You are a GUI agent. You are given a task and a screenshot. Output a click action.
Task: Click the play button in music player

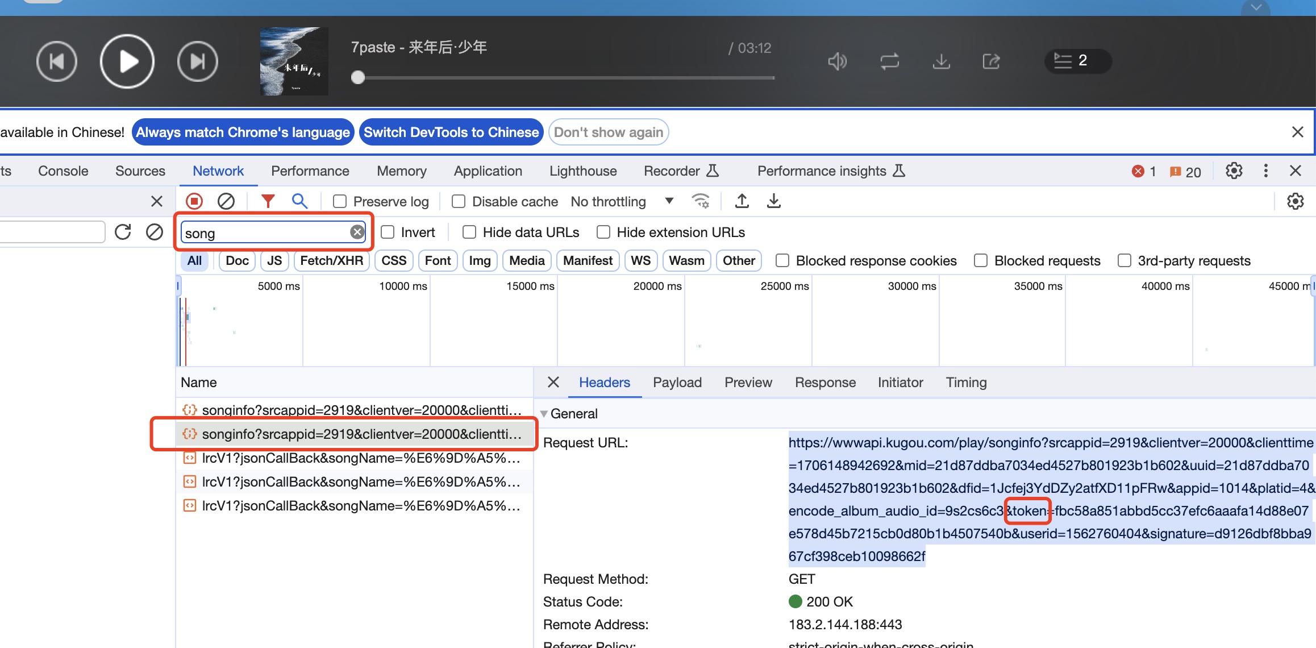[127, 61]
